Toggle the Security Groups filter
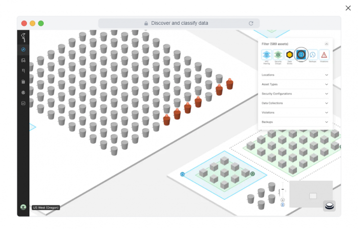 (278, 55)
